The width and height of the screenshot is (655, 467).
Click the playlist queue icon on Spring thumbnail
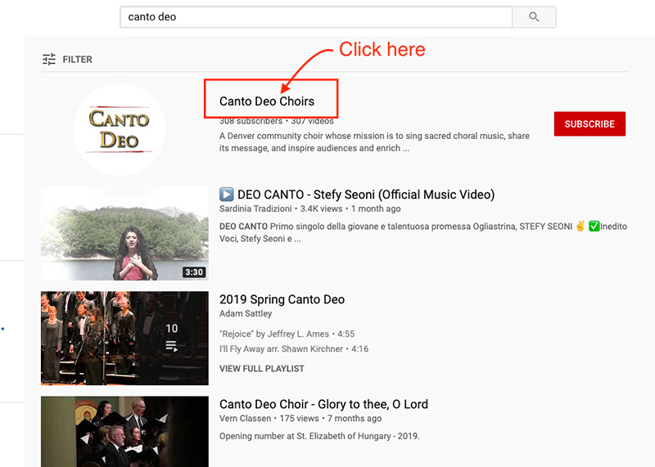[x=171, y=347]
